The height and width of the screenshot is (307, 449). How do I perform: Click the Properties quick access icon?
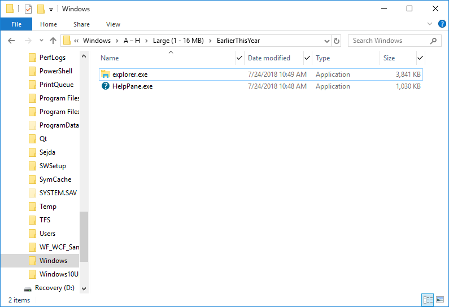click(28, 9)
